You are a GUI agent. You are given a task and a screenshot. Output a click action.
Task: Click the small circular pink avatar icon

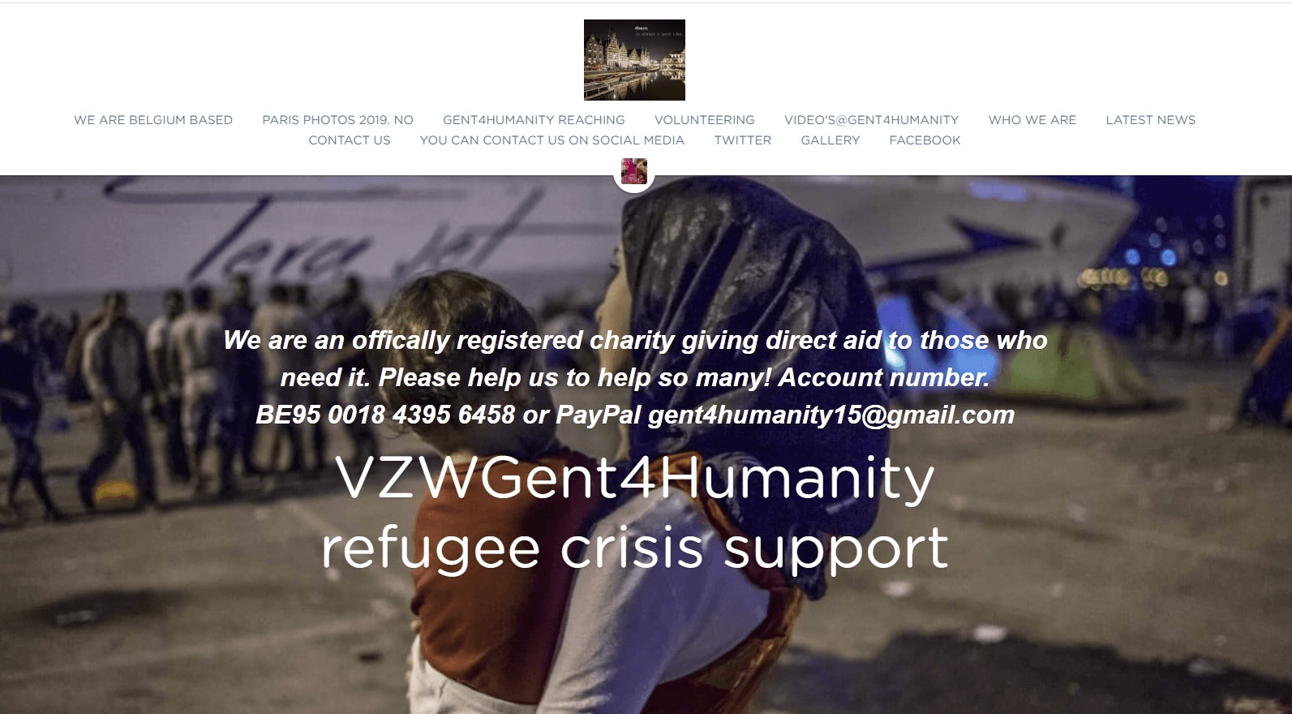pyautogui.click(x=634, y=171)
